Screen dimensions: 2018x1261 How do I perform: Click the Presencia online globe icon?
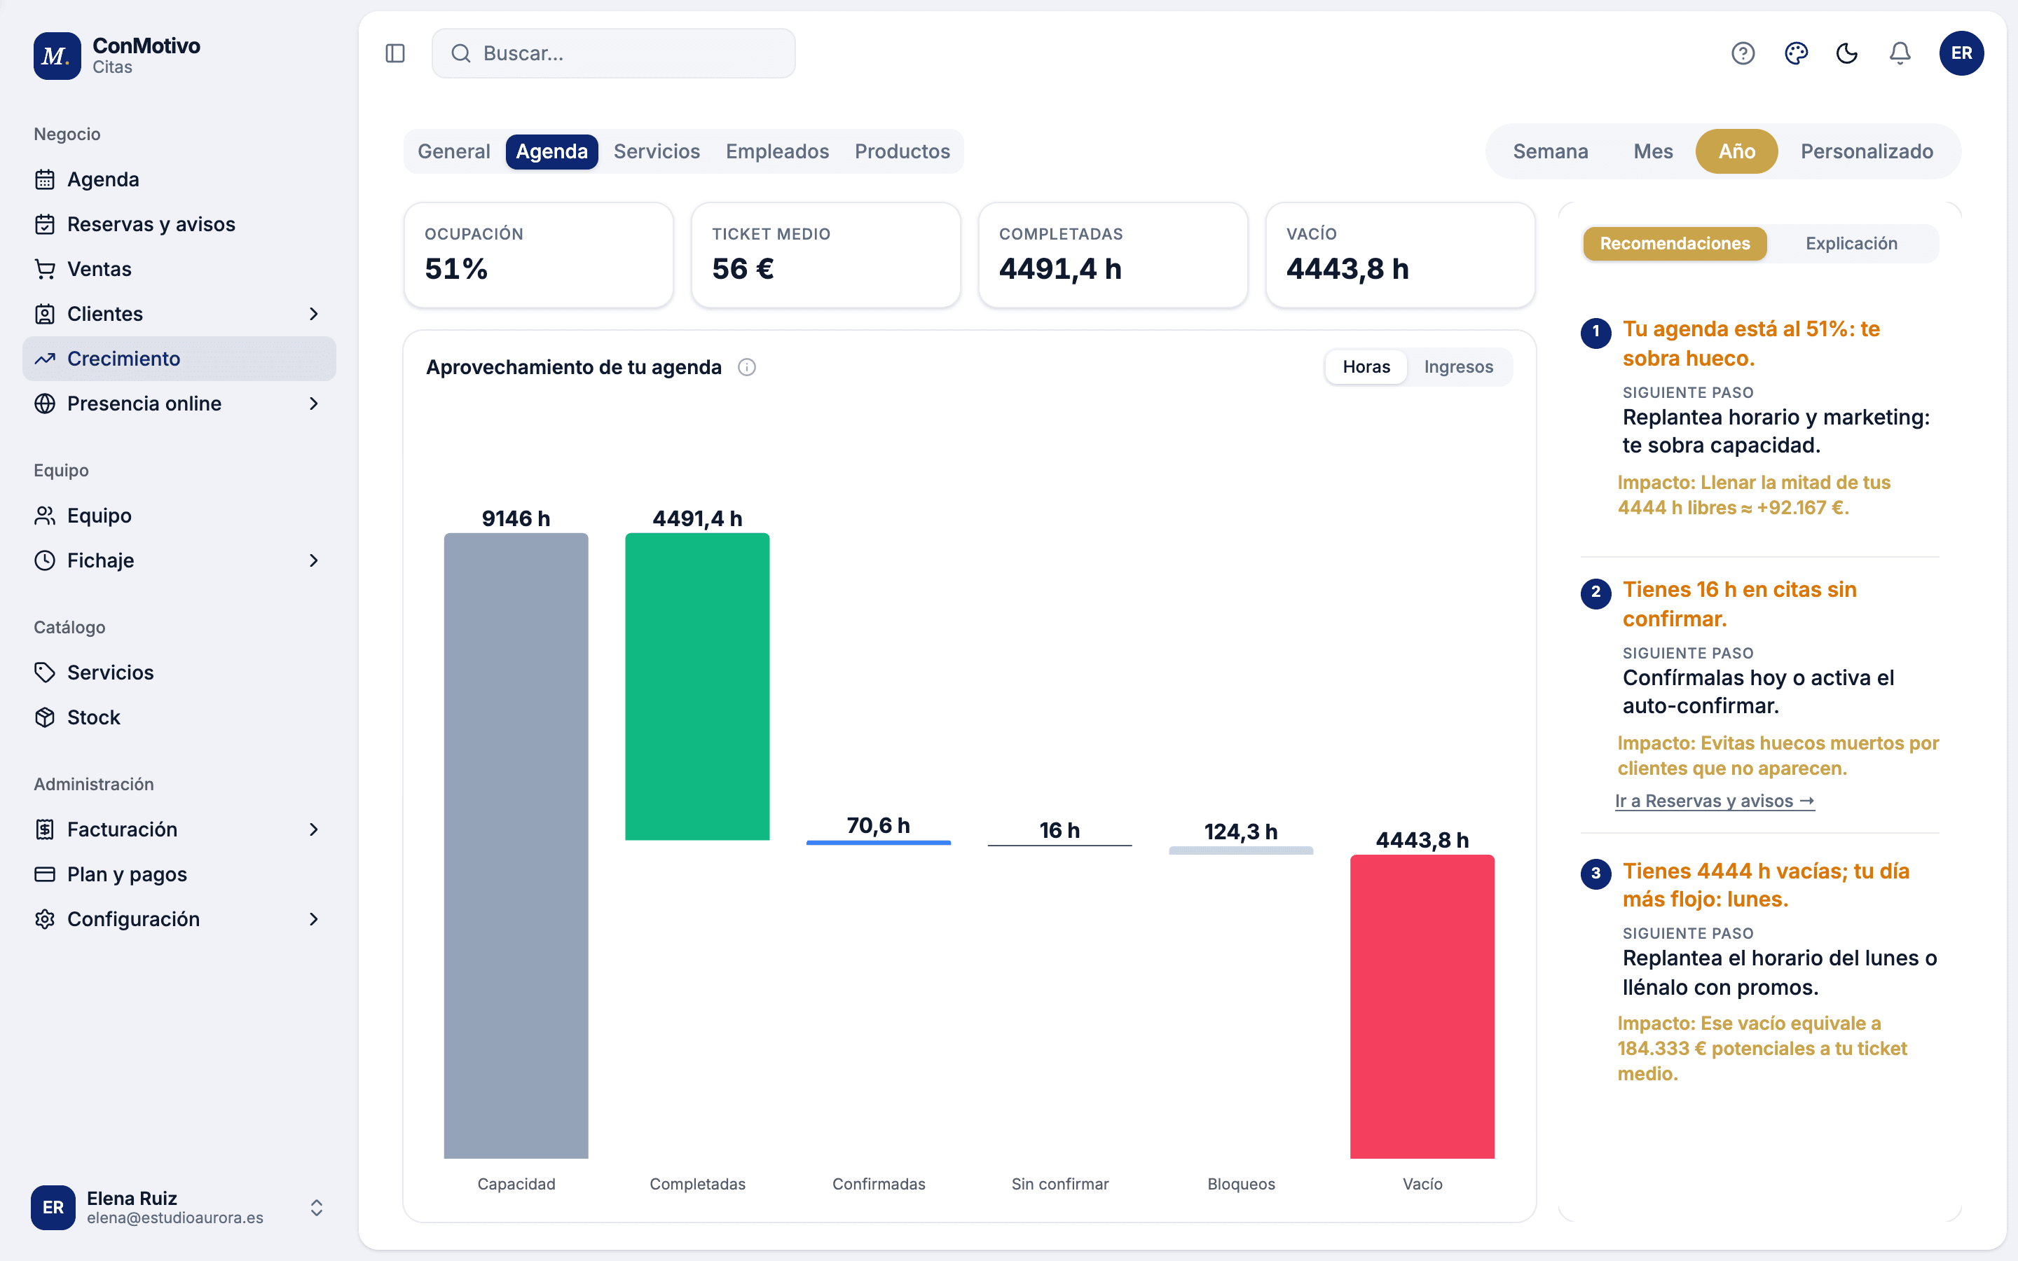(45, 404)
